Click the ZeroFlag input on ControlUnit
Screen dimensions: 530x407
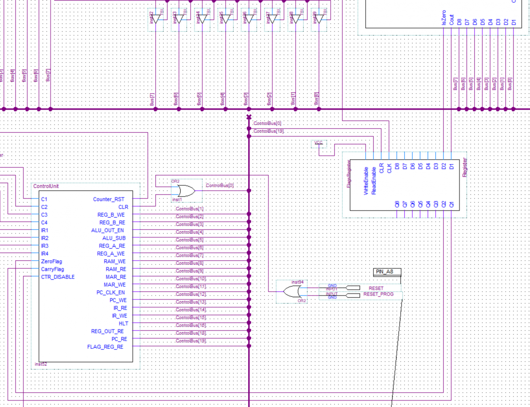point(51,261)
